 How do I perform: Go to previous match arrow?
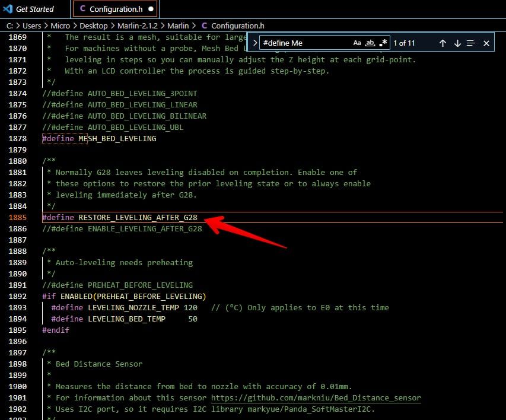[443, 43]
